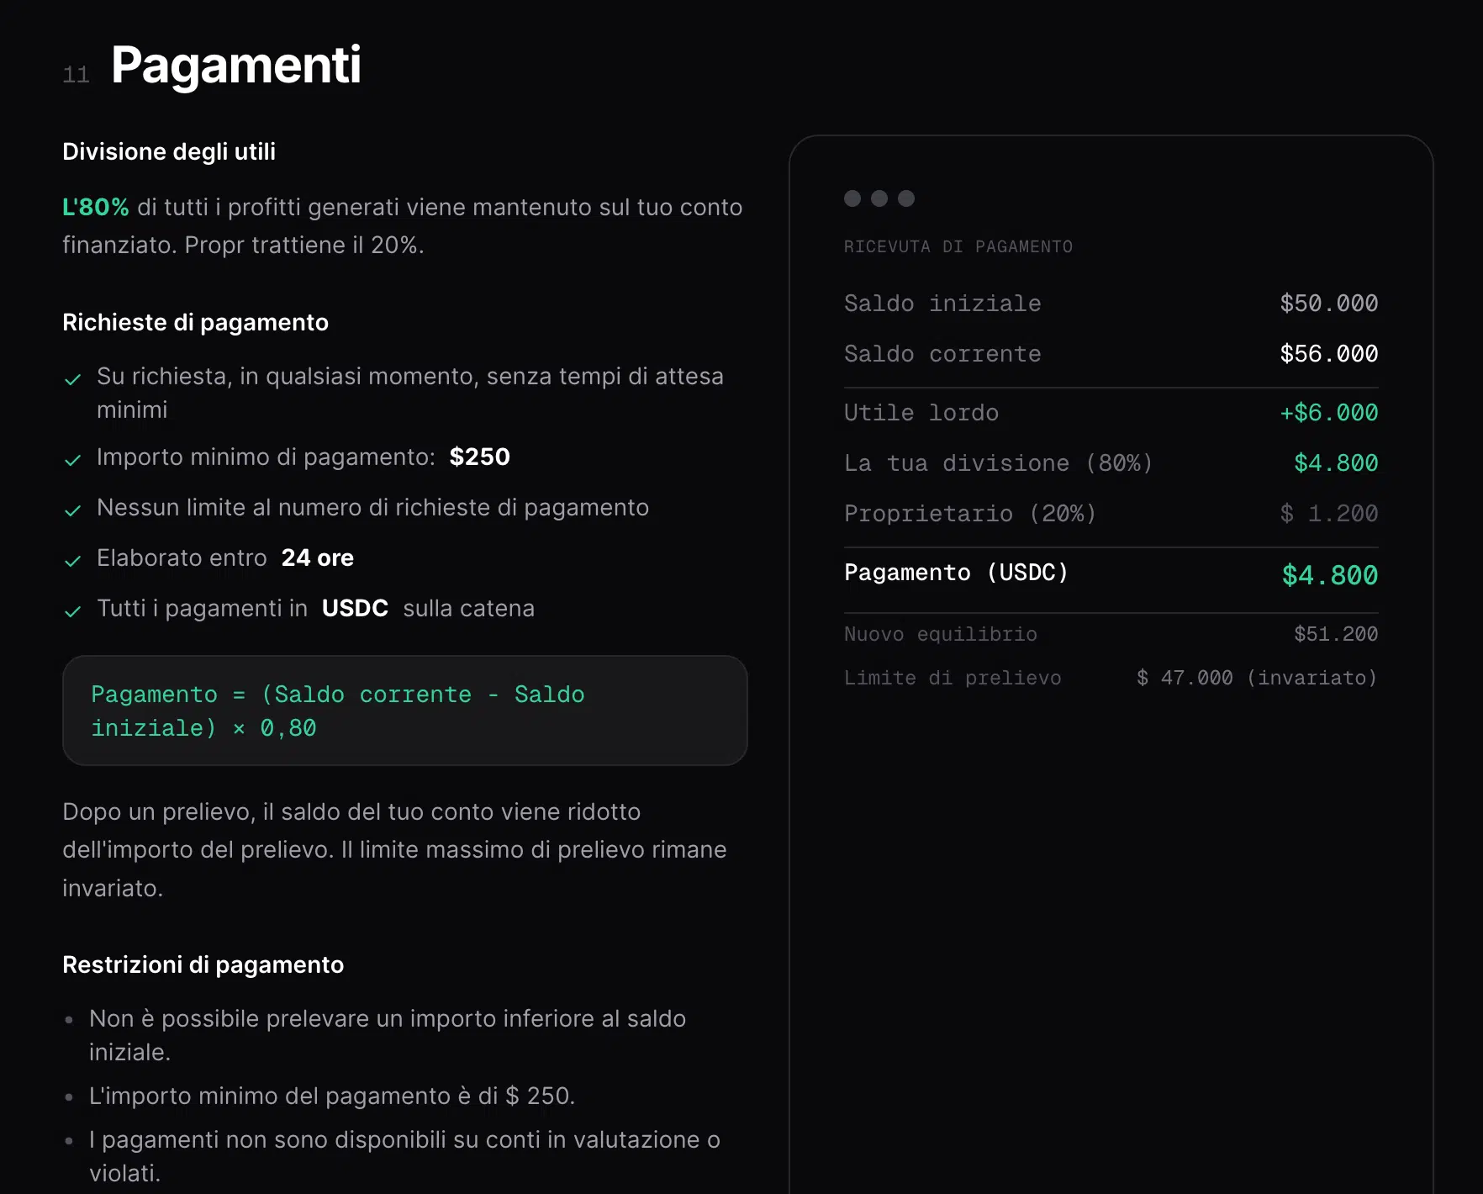This screenshot has height=1194, width=1483.
Task: Click checkmark icon beside "Elaborato entro 24 ore"
Action: coord(73,560)
